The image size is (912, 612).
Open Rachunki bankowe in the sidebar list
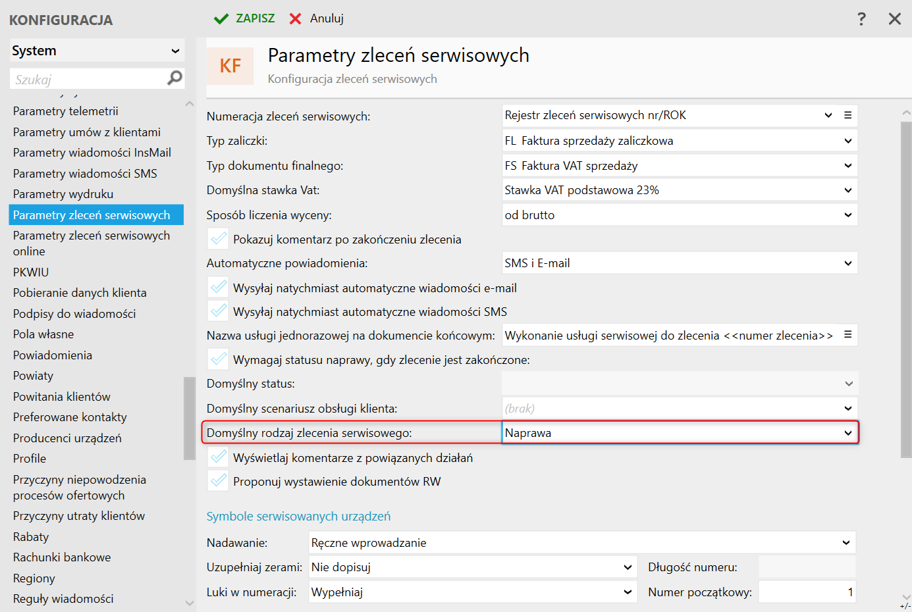point(62,557)
